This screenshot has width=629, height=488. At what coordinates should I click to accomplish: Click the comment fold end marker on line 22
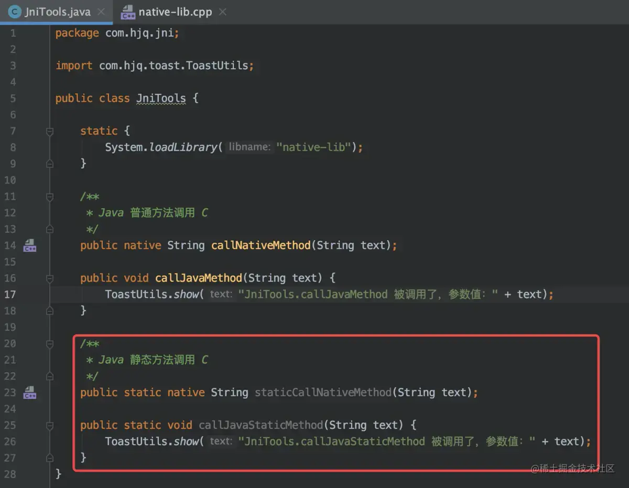pos(50,376)
